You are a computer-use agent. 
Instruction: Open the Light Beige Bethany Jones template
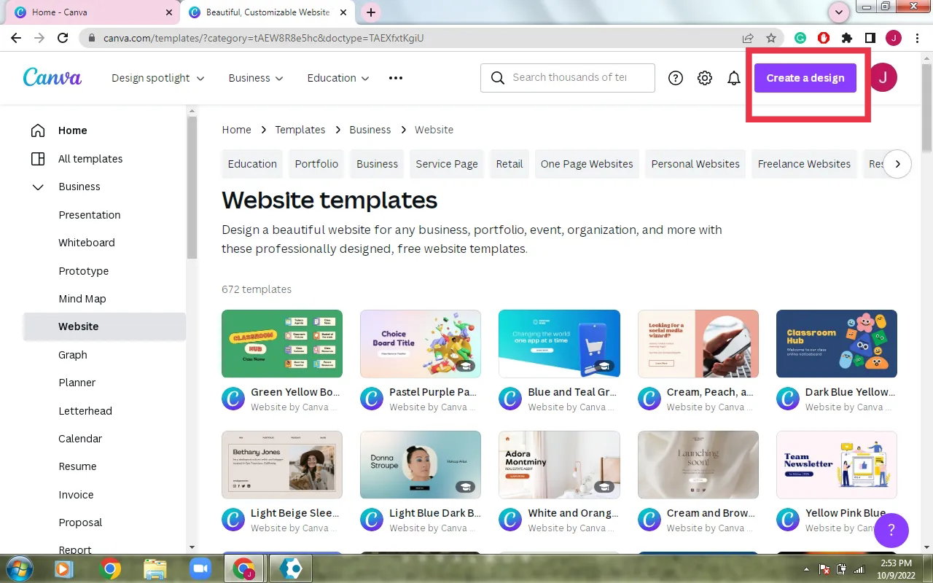coord(282,464)
